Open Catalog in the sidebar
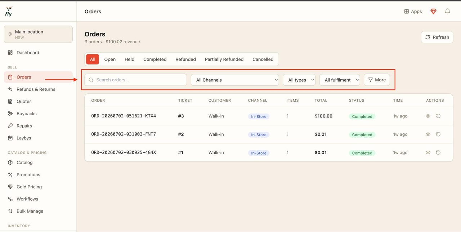The image size is (461, 232). 38,162
